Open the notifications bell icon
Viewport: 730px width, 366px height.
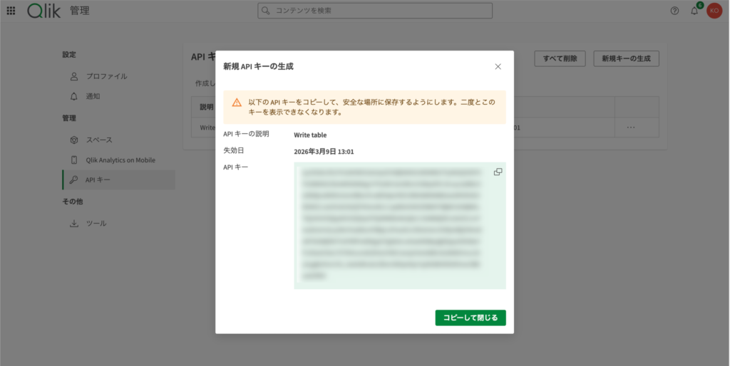pos(694,11)
